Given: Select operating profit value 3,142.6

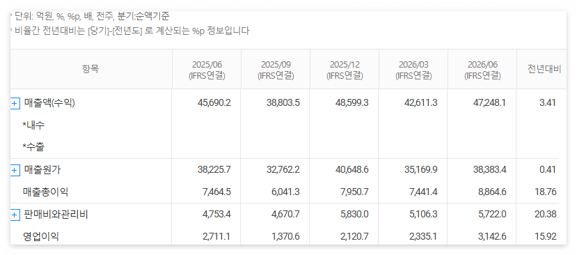Looking at the screenshot, I should (492, 236).
